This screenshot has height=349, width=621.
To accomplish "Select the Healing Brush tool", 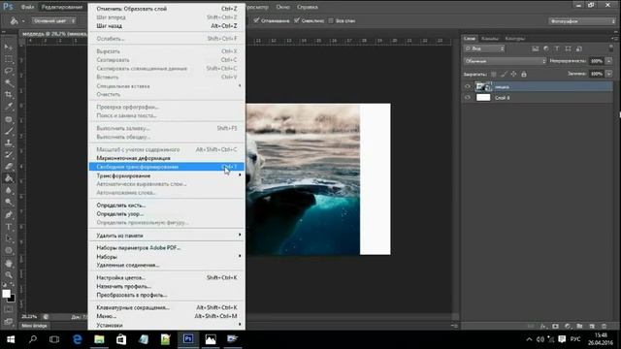I will click(9, 119).
